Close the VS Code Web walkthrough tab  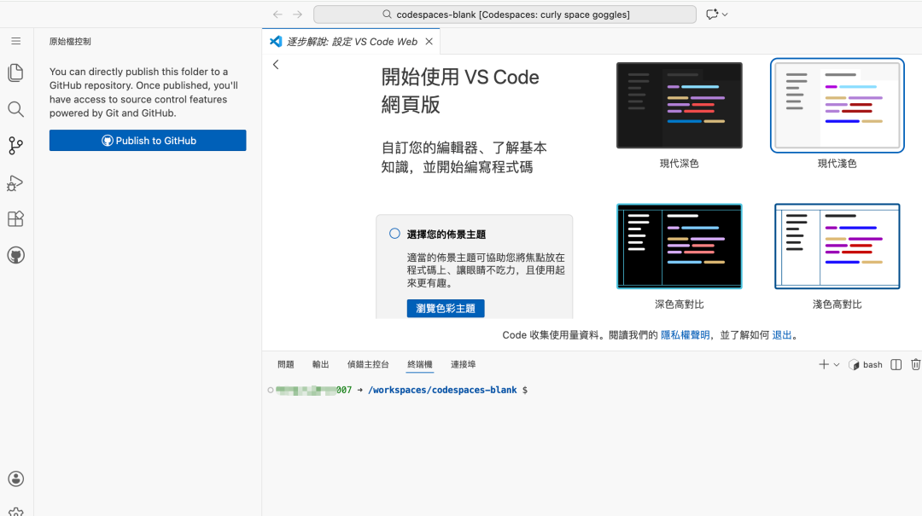click(x=429, y=42)
